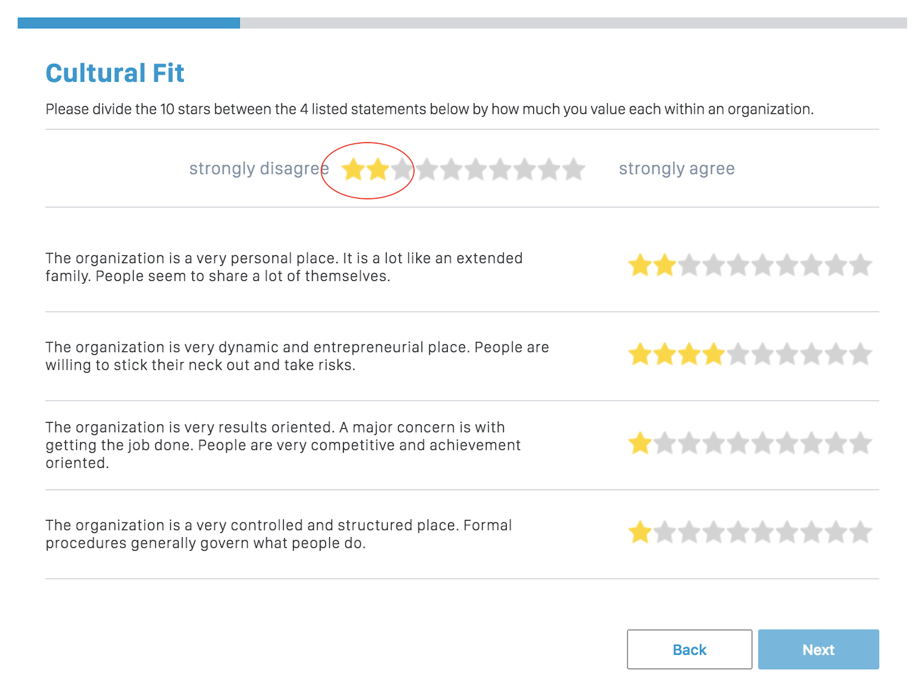Click the 'strongly disagree' scale label
The width and height of the screenshot is (924, 676).
click(259, 169)
